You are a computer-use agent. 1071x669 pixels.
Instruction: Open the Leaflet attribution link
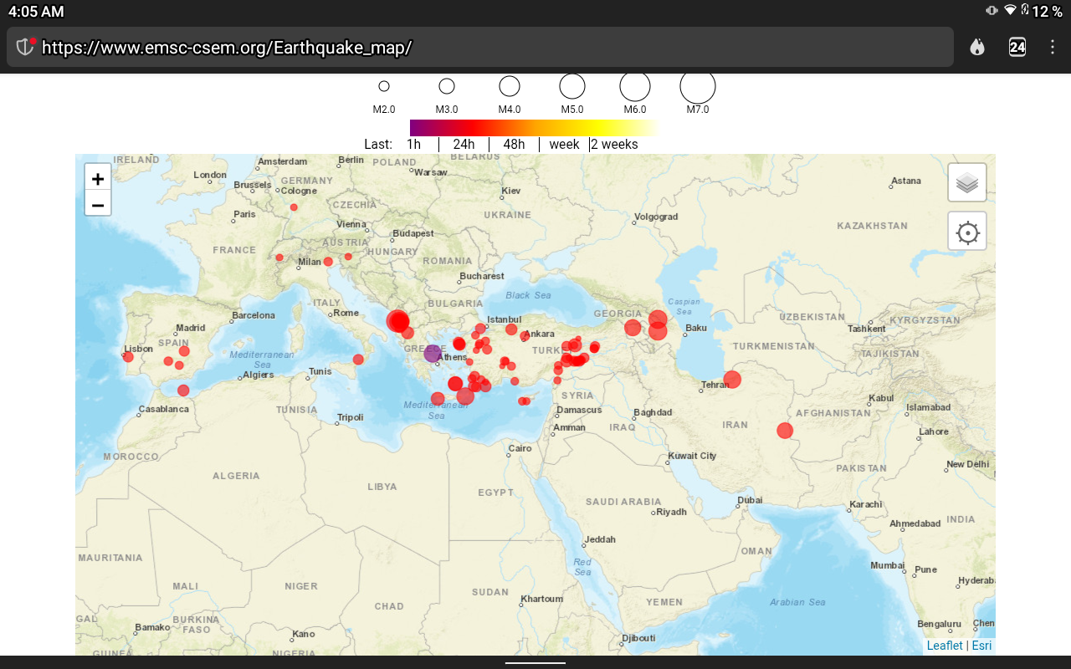945,646
